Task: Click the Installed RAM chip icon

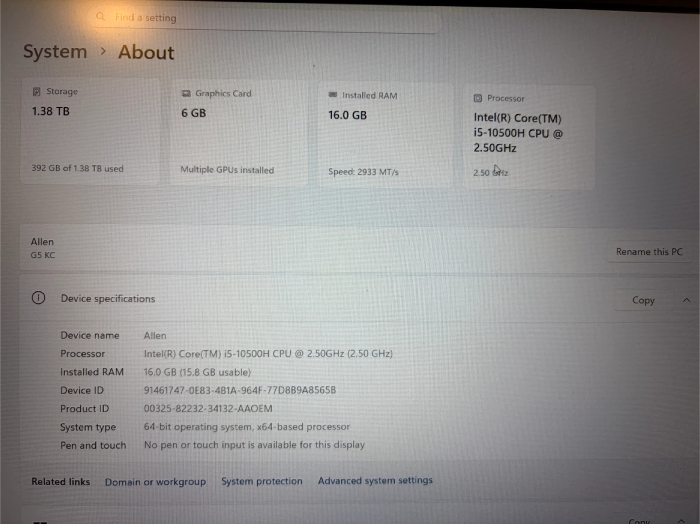Action: point(333,95)
